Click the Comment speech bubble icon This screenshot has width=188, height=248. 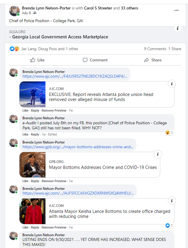click(85, 60)
